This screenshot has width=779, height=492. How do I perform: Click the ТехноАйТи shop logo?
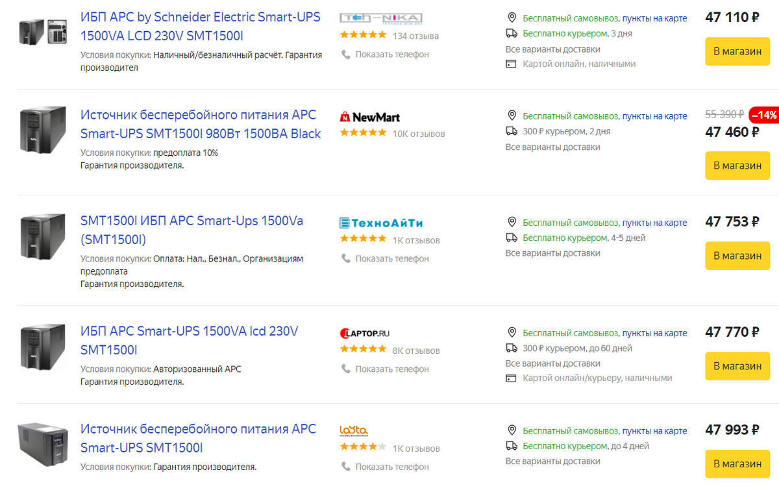382,223
